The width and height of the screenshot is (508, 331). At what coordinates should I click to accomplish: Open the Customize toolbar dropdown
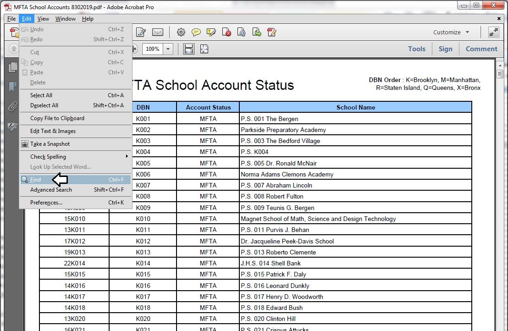pyautogui.click(x=451, y=32)
